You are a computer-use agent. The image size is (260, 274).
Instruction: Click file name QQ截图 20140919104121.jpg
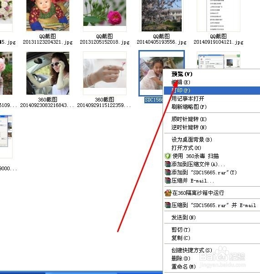pyautogui.click(x=219, y=39)
